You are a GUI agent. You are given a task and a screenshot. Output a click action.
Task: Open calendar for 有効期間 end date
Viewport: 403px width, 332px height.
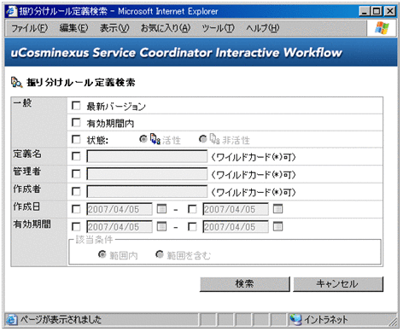point(277,227)
